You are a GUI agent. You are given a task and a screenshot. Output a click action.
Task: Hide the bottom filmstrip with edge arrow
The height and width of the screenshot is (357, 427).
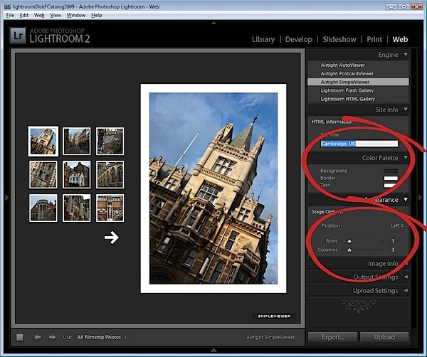[x=213, y=350]
